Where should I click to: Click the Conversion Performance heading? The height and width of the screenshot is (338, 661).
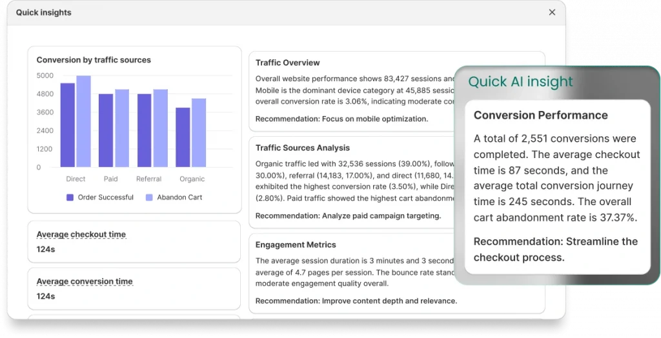(x=540, y=115)
